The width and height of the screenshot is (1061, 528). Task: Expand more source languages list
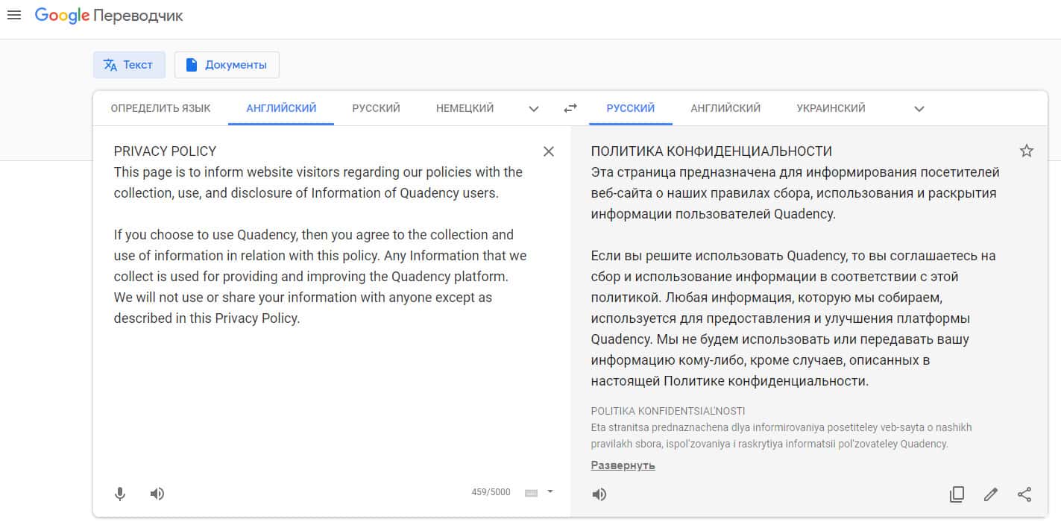tap(534, 109)
